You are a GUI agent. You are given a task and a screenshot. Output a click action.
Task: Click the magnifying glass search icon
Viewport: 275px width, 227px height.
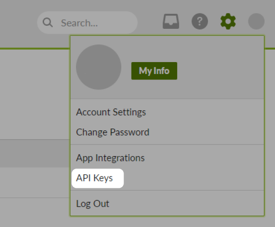click(48, 23)
